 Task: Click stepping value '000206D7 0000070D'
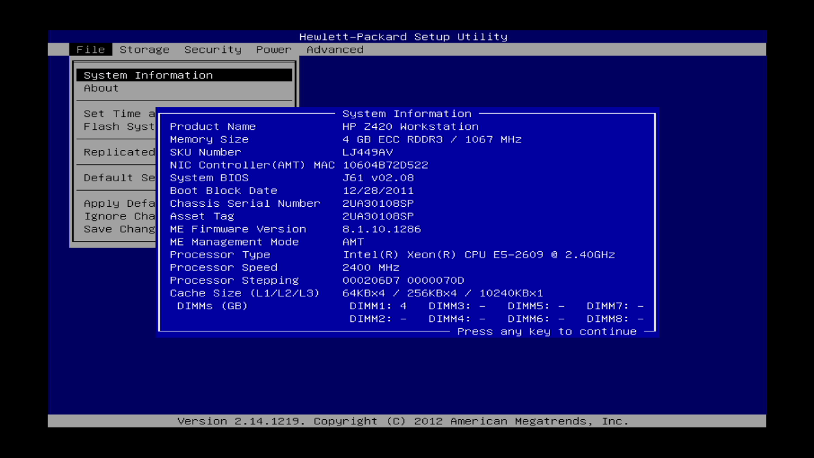[403, 280]
